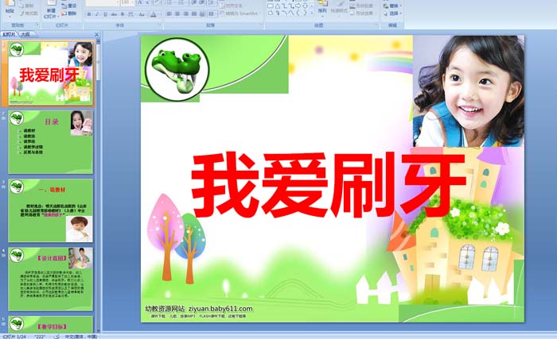Click Convert to SmartArt button
This screenshot has height=339, width=557.
(241, 13)
